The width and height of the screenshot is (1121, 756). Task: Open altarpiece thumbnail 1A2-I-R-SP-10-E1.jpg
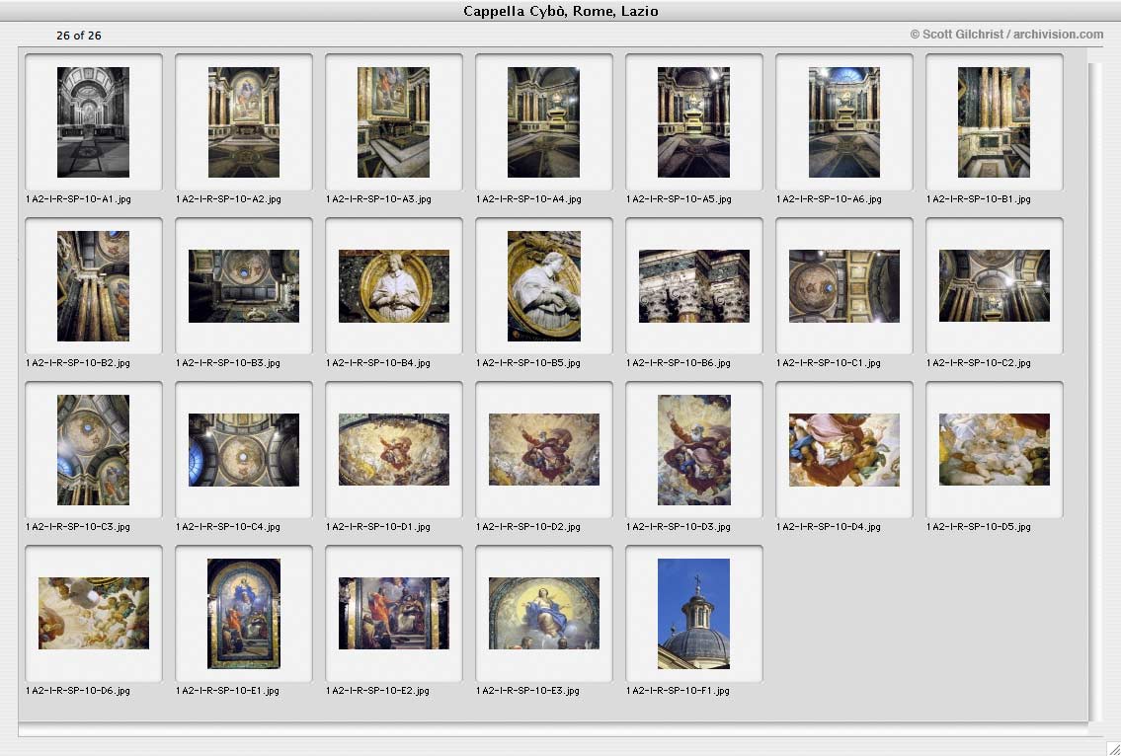[244, 614]
